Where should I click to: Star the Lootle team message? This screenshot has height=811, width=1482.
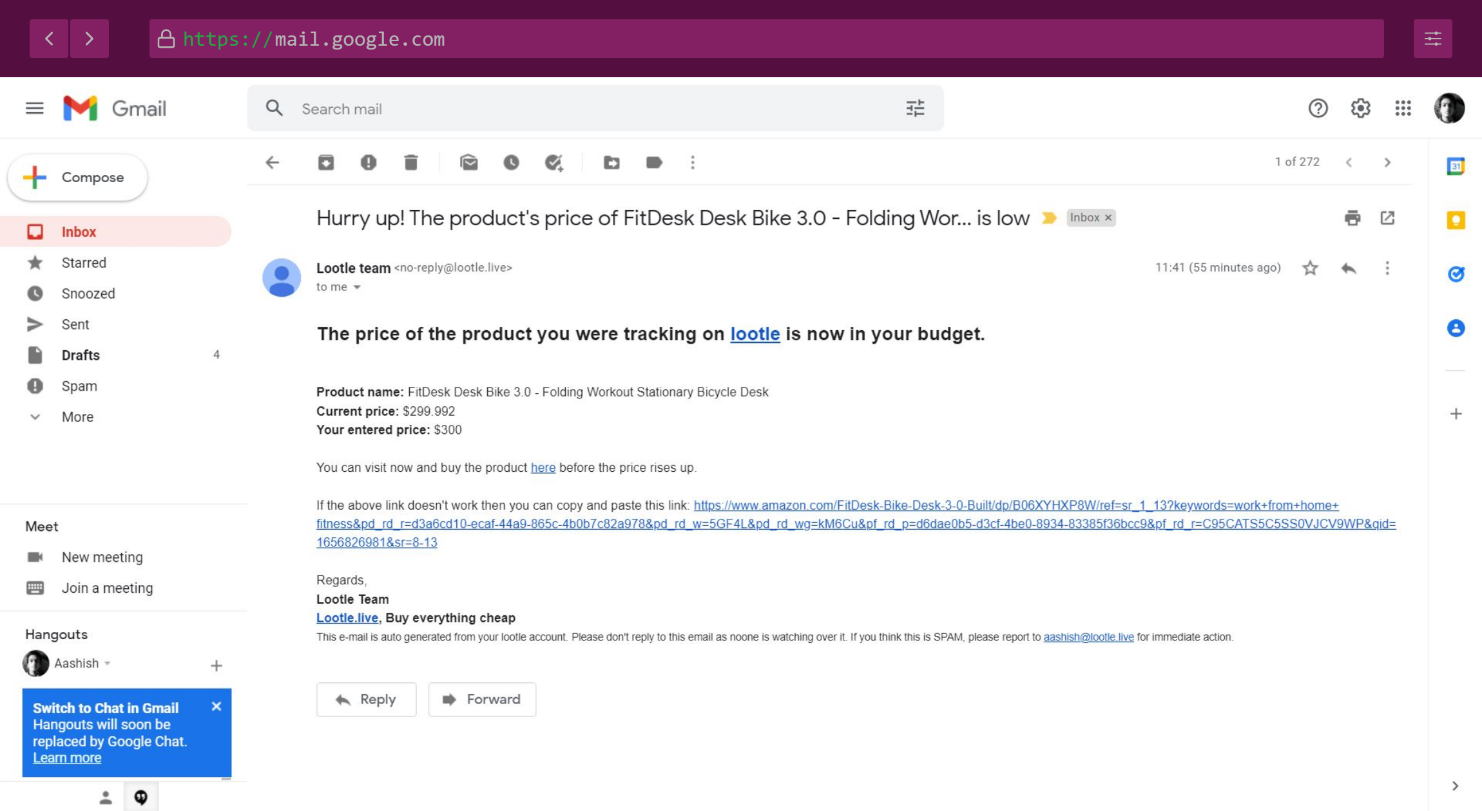coord(1310,268)
